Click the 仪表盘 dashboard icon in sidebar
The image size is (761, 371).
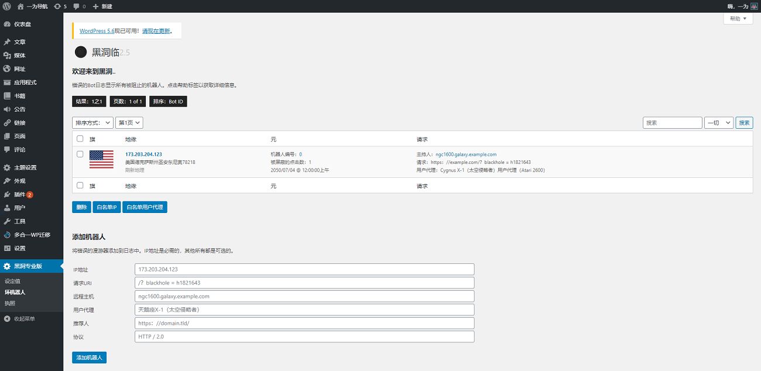point(7,24)
